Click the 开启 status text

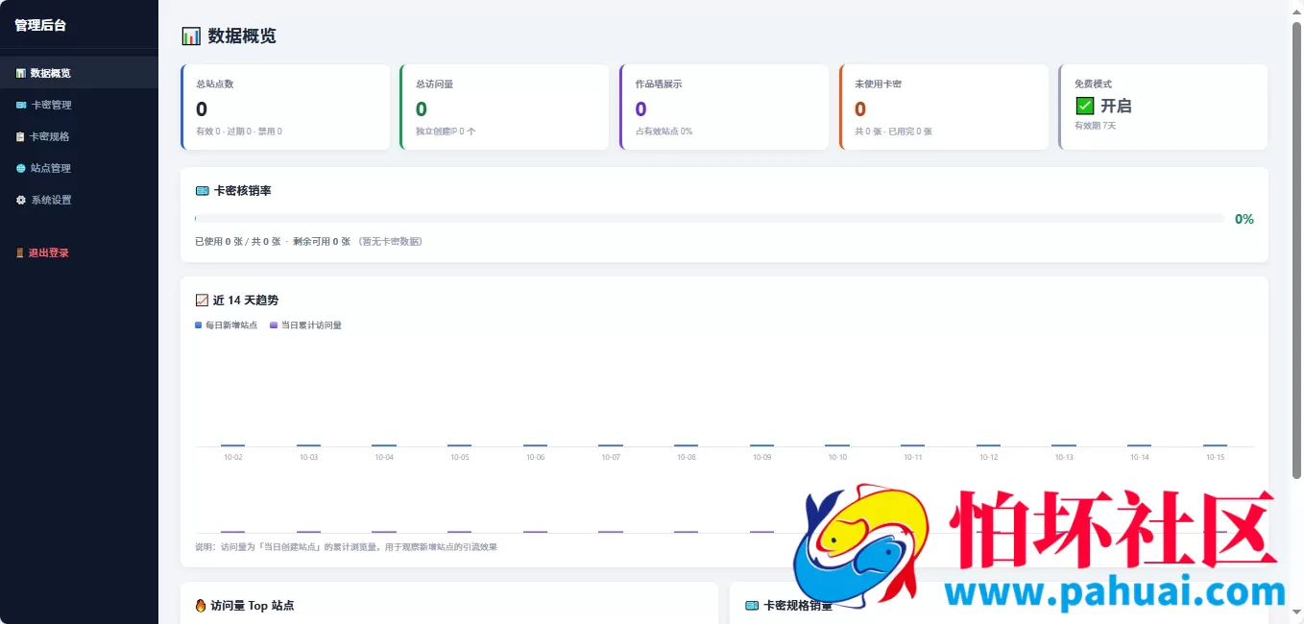1116,106
